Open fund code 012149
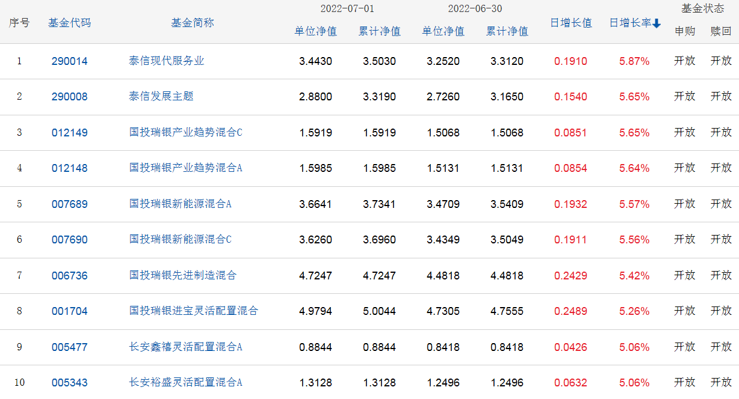739x399 pixels. 69,133
